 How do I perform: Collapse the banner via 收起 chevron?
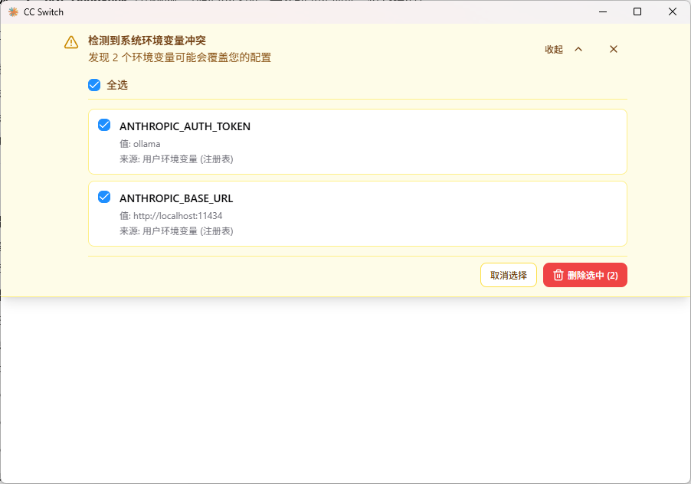point(564,49)
